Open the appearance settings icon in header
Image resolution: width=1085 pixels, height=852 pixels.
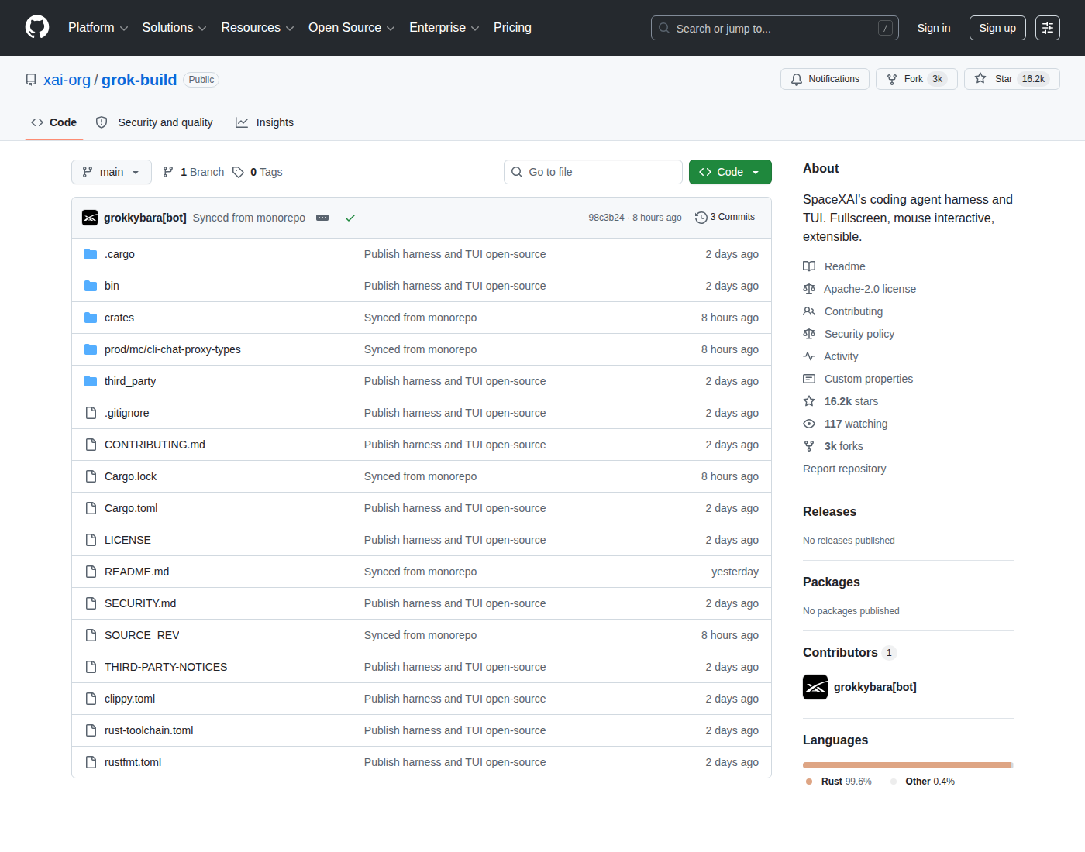1048,28
